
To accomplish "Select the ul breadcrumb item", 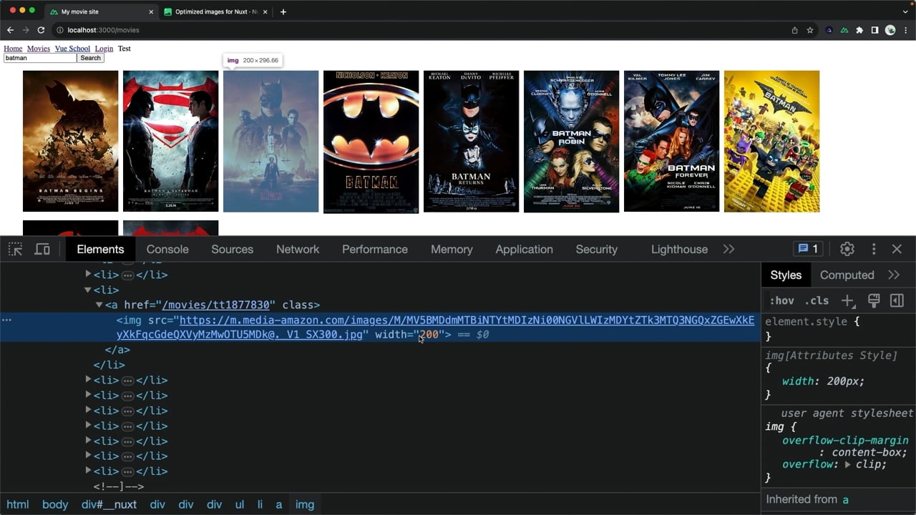I will coord(240,504).
